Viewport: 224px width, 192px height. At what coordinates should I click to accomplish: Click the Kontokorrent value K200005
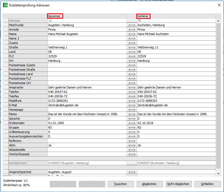(176, 163)
